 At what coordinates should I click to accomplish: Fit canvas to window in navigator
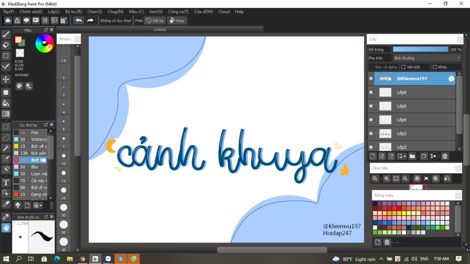pos(396,178)
